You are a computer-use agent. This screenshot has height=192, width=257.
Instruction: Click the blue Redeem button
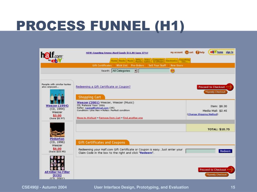(225, 151)
